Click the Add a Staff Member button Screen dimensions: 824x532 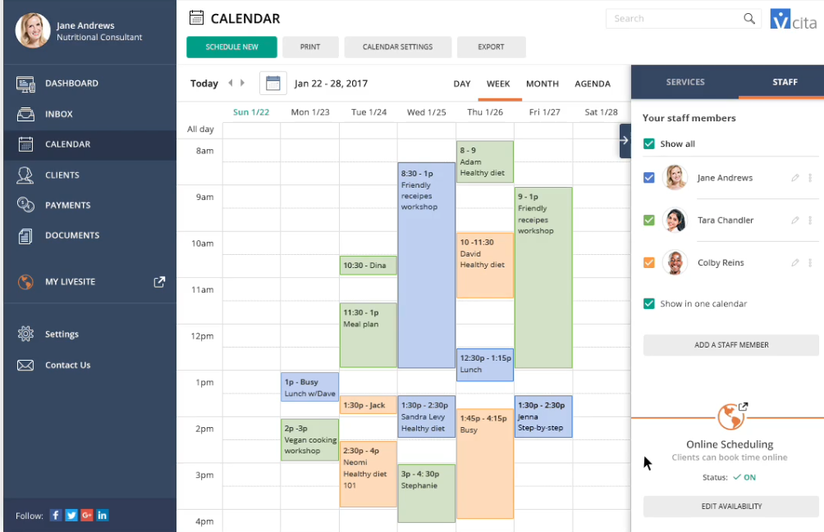click(731, 345)
